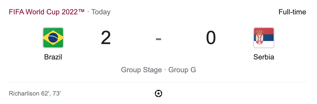The height and width of the screenshot is (104, 317).
Task: Click Serbia's score of 0
Action: [x=211, y=38]
